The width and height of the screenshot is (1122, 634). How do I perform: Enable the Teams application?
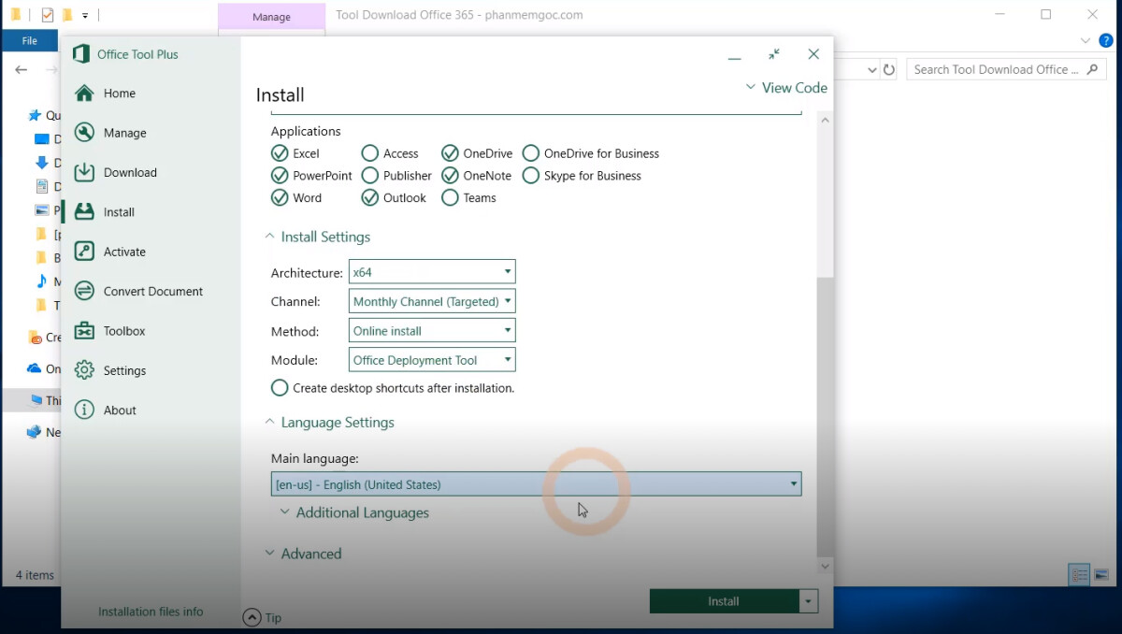point(450,197)
